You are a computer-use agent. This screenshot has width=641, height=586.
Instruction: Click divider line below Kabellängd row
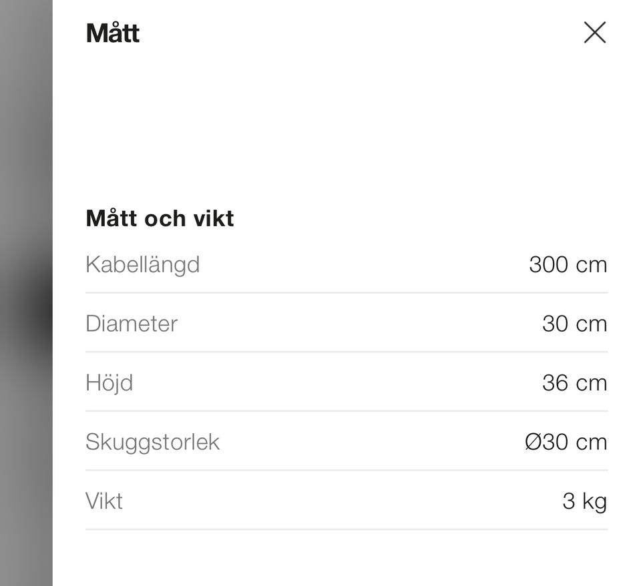coord(346,292)
